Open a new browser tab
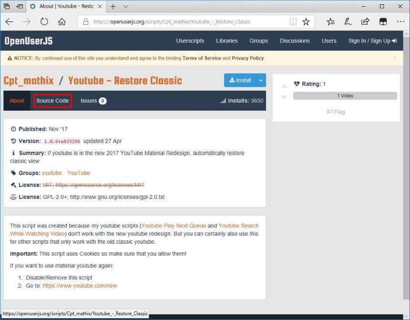 (x=113, y=7)
